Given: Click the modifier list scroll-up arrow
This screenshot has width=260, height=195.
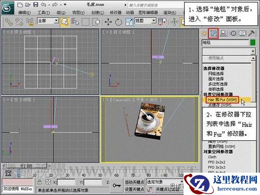Looking at the screenshot, I should (x=253, y=58).
